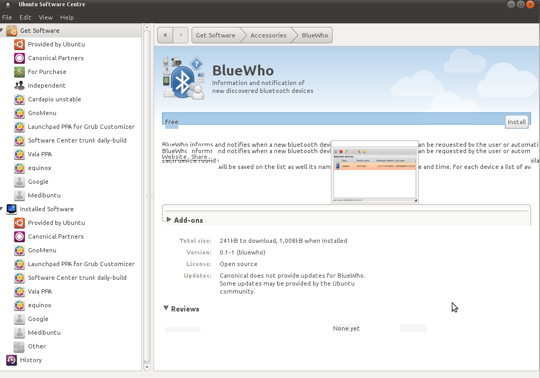540x378 pixels.
Task: Click GnoMenu icon under Get Software
Action: tap(20, 113)
